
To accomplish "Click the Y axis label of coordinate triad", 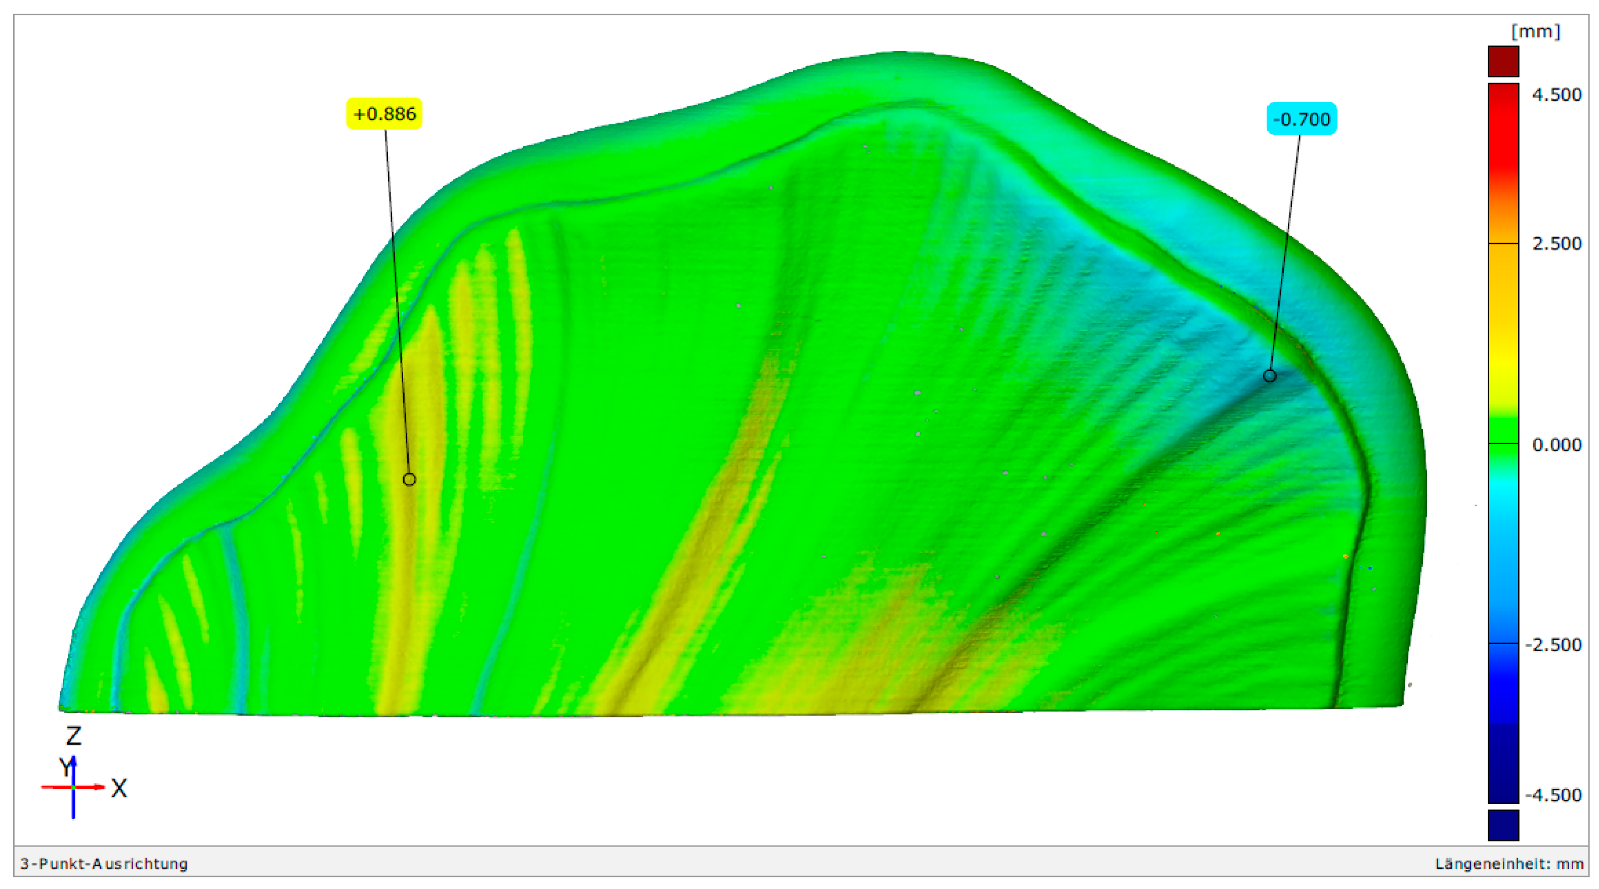I will pyautogui.click(x=65, y=768).
